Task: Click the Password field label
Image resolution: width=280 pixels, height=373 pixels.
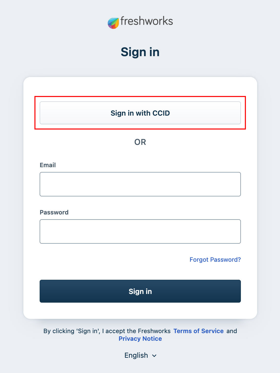Action: click(x=54, y=212)
